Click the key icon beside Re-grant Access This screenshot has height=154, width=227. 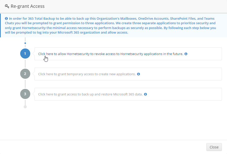coord(7,6)
